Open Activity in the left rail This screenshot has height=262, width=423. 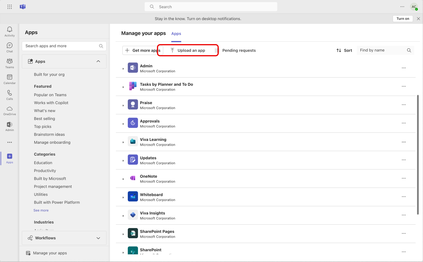pyautogui.click(x=10, y=32)
